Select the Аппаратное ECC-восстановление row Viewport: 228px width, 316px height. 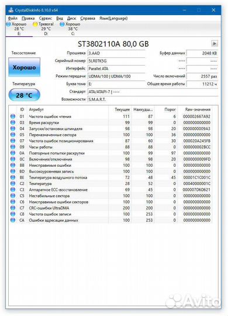pos(110,190)
